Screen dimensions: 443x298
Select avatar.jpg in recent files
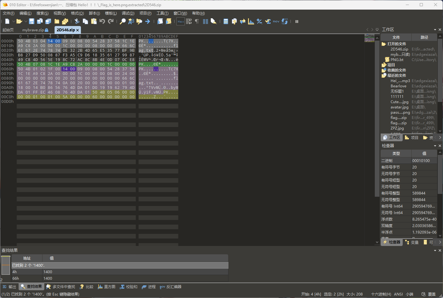[x=399, y=107]
